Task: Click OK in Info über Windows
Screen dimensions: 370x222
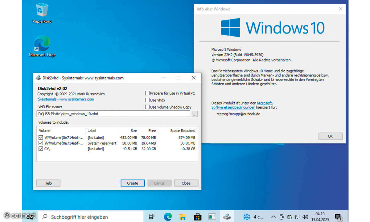Action: point(331,136)
